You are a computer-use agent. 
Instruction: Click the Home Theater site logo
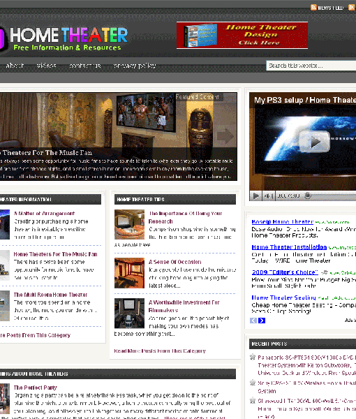(x=64, y=38)
